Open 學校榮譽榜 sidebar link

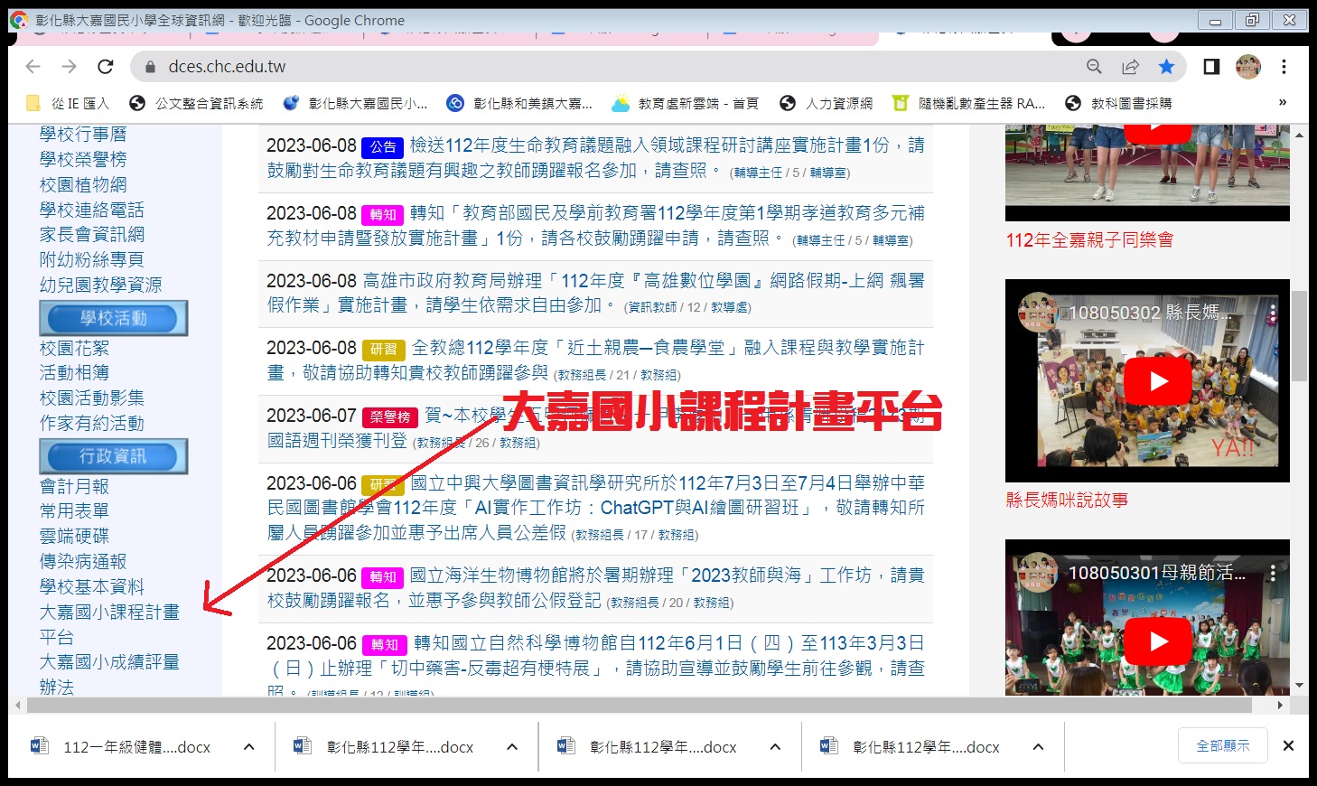pos(83,160)
